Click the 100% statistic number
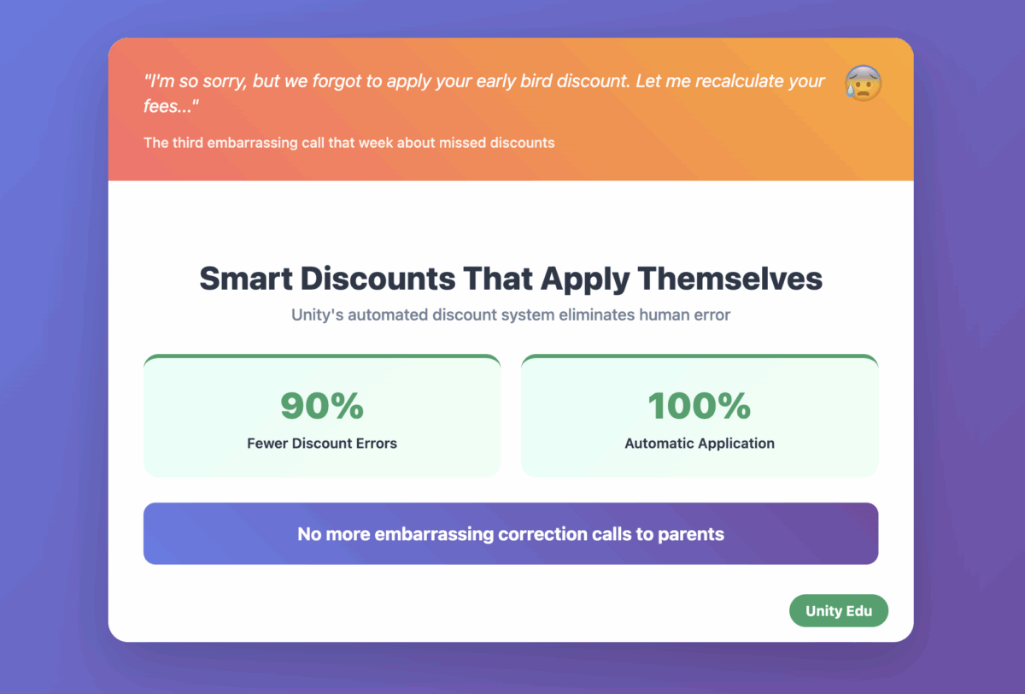 (x=700, y=405)
